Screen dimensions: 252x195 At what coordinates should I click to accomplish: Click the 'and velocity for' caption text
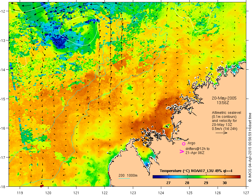point(224,121)
